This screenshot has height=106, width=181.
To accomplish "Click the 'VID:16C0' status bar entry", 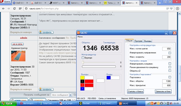I will pyautogui.click(x=81, y=98).
